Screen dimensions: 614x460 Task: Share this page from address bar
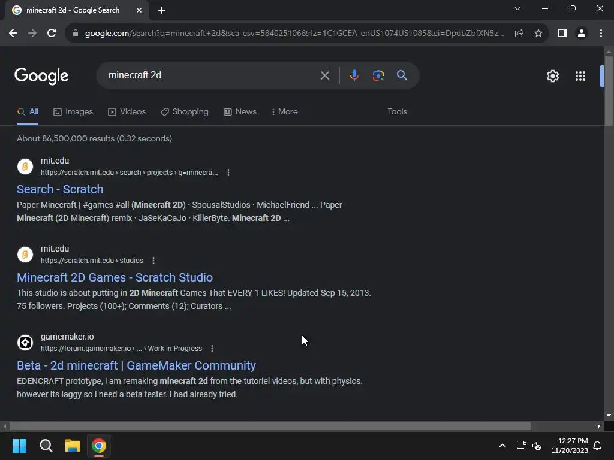click(519, 34)
